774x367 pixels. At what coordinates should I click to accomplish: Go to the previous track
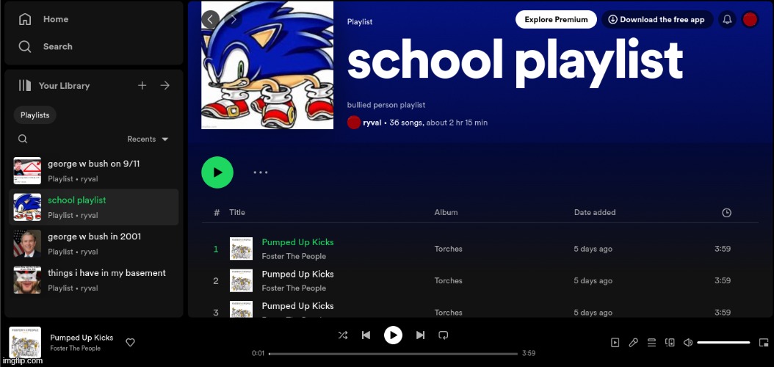(366, 335)
